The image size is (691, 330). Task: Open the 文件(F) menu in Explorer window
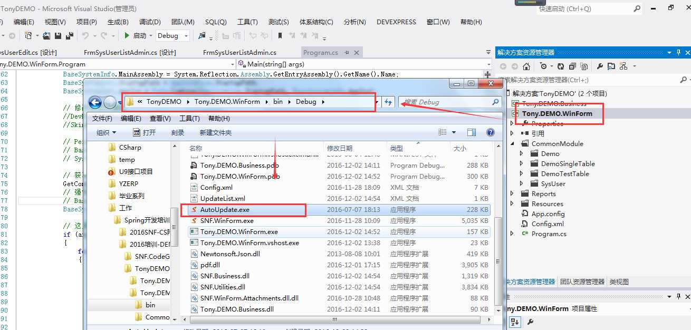tap(102, 119)
